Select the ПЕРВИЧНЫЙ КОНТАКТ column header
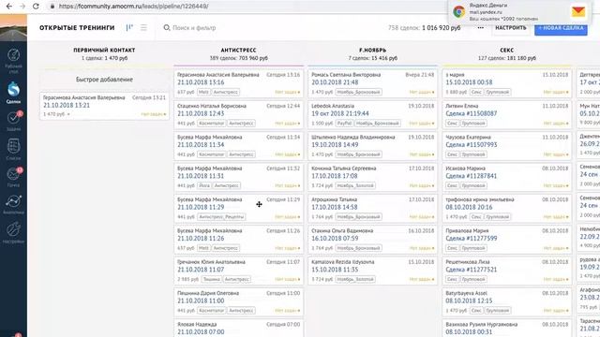 click(x=104, y=50)
